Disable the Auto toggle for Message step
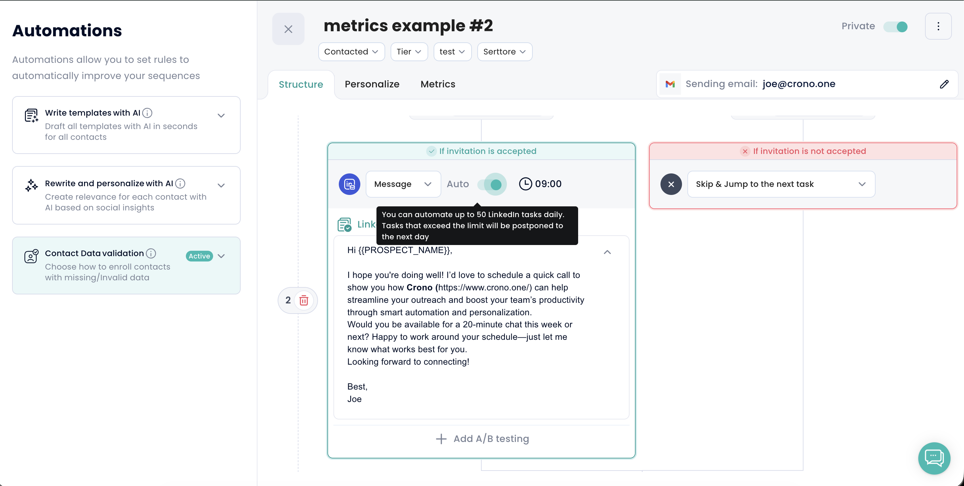The image size is (964, 486). point(492,184)
